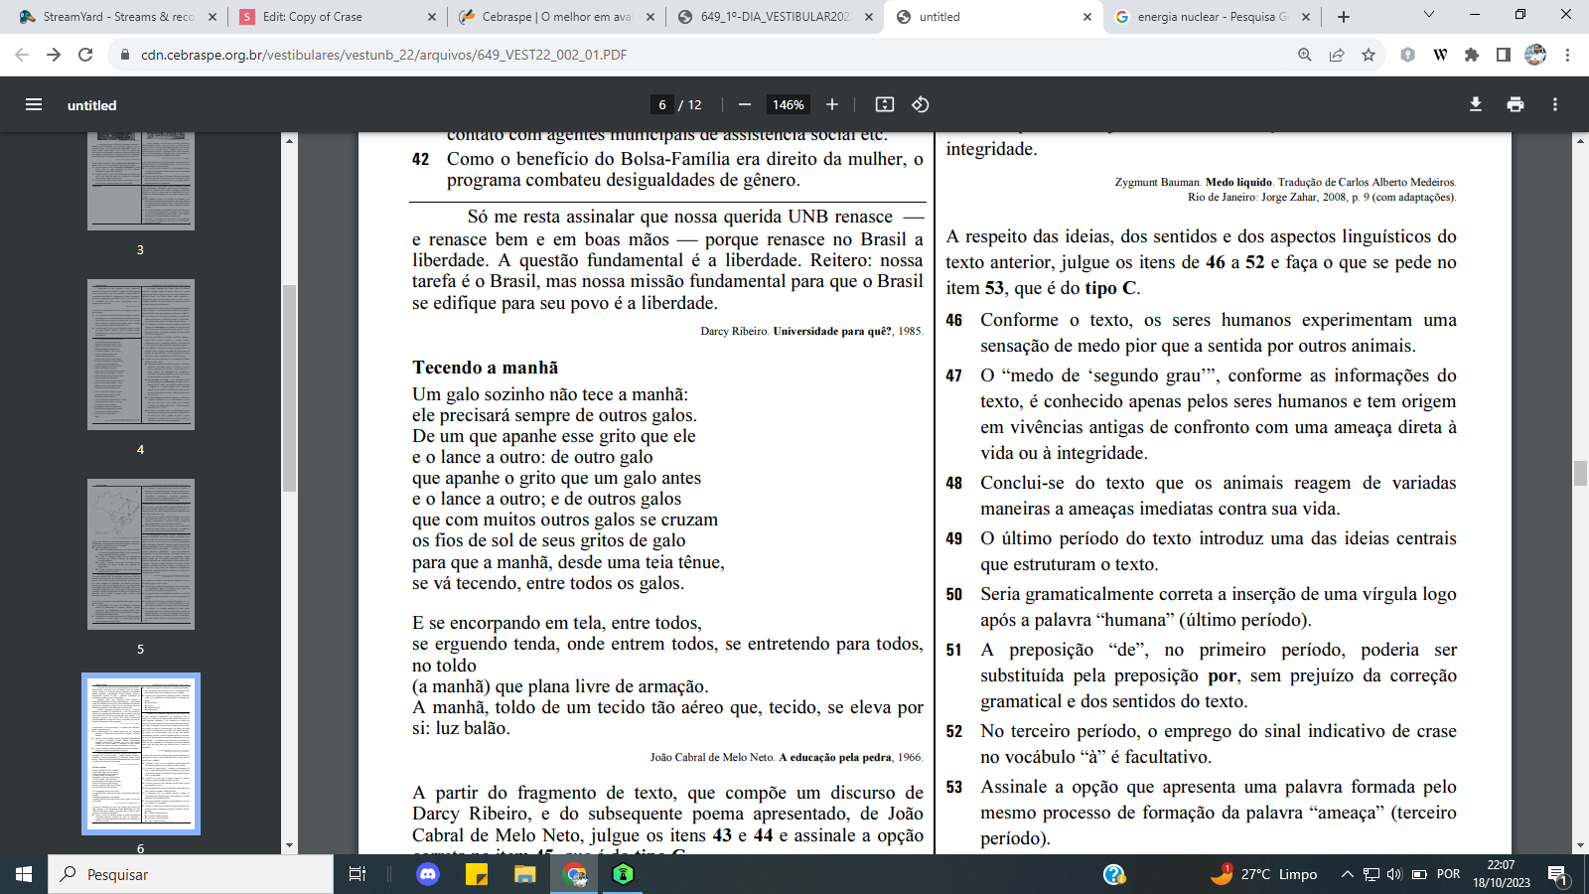This screenshot has height=894, width=1589.
Task: Click the Pesquisar taskbar search box
Action: click(191, 874)
